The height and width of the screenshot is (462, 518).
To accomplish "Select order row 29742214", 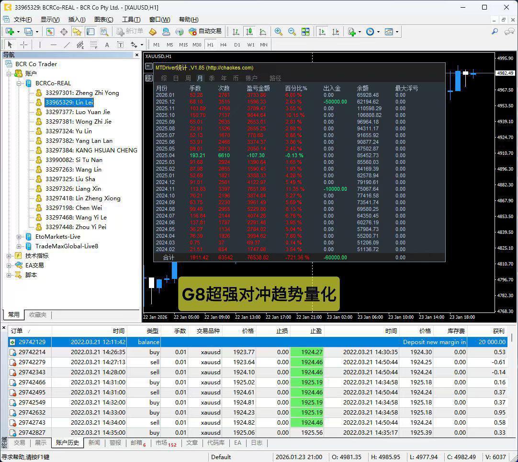I will 258,352.
